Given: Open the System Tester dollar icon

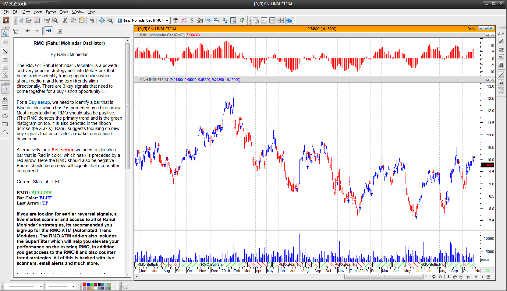Looking at the screenshot, I should tap(192, 20).
